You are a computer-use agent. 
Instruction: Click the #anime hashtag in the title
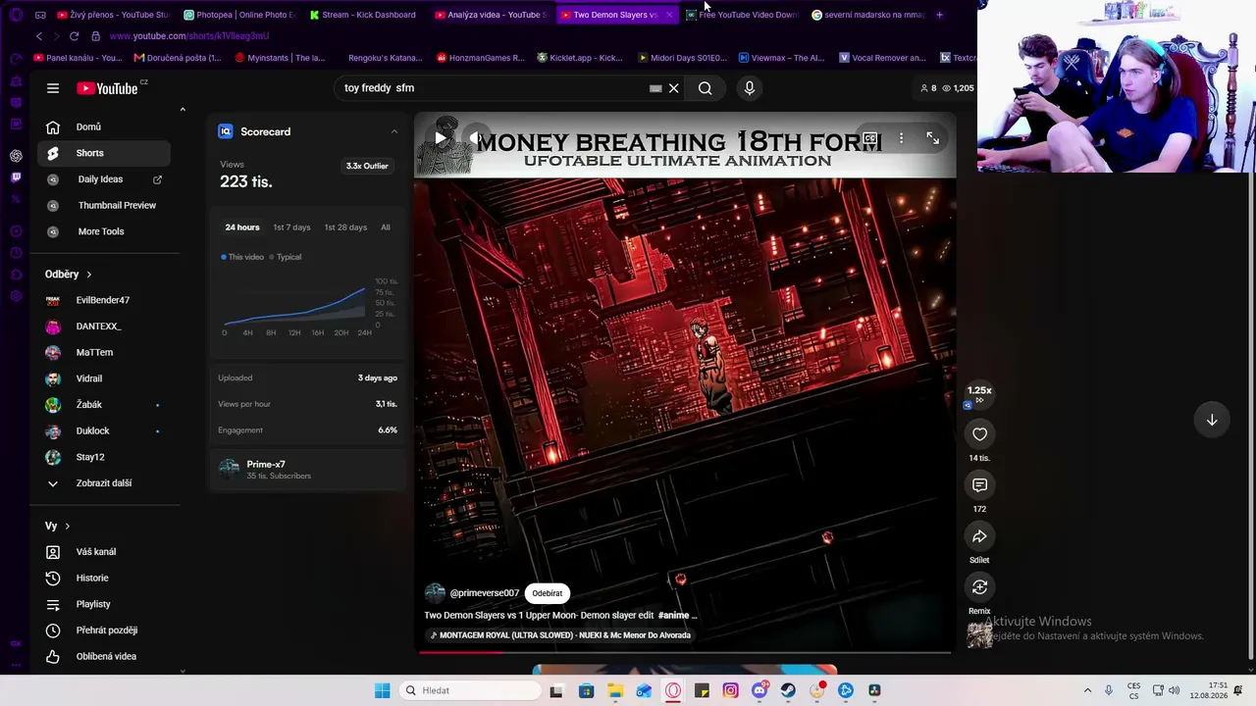click(x=674, y=616)
